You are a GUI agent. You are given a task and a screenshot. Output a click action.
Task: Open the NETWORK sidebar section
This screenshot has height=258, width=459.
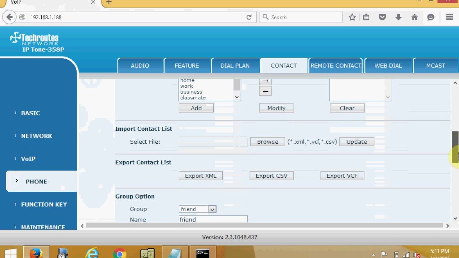(37, 136)
